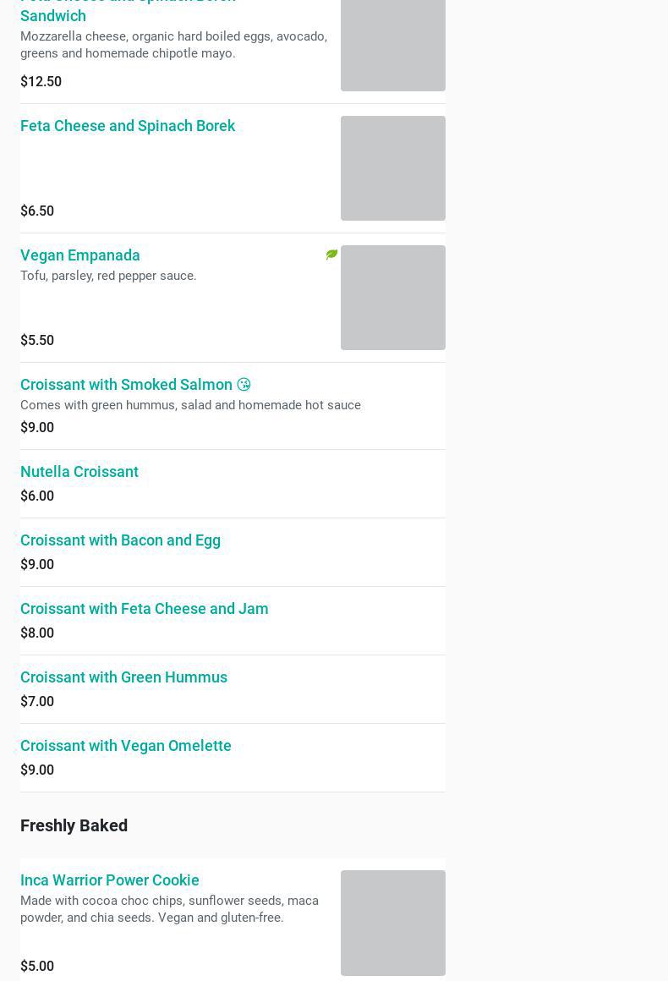Click the Inca Warrior Power Cookie image

[392, 923]
